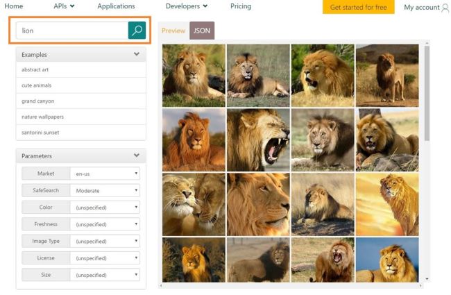Open the lion side-profile close-up thumbnail

pyautogui.click(x=258, y=204)
